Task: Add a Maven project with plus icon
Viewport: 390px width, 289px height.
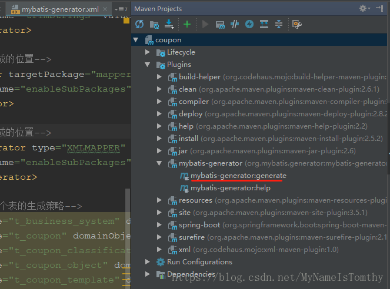Action: (187, 24)
